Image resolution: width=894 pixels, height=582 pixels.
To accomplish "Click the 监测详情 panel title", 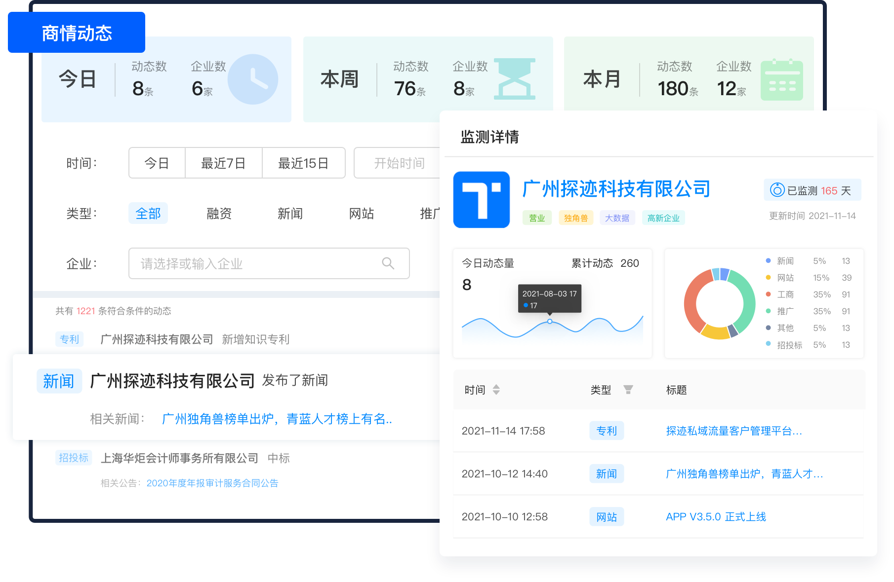I will 489,137.
